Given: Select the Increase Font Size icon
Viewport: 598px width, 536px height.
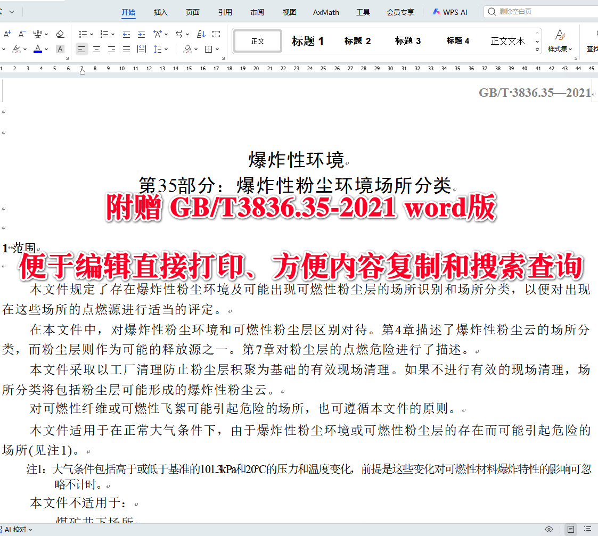Looking at the screenshot, I should 7,33.
